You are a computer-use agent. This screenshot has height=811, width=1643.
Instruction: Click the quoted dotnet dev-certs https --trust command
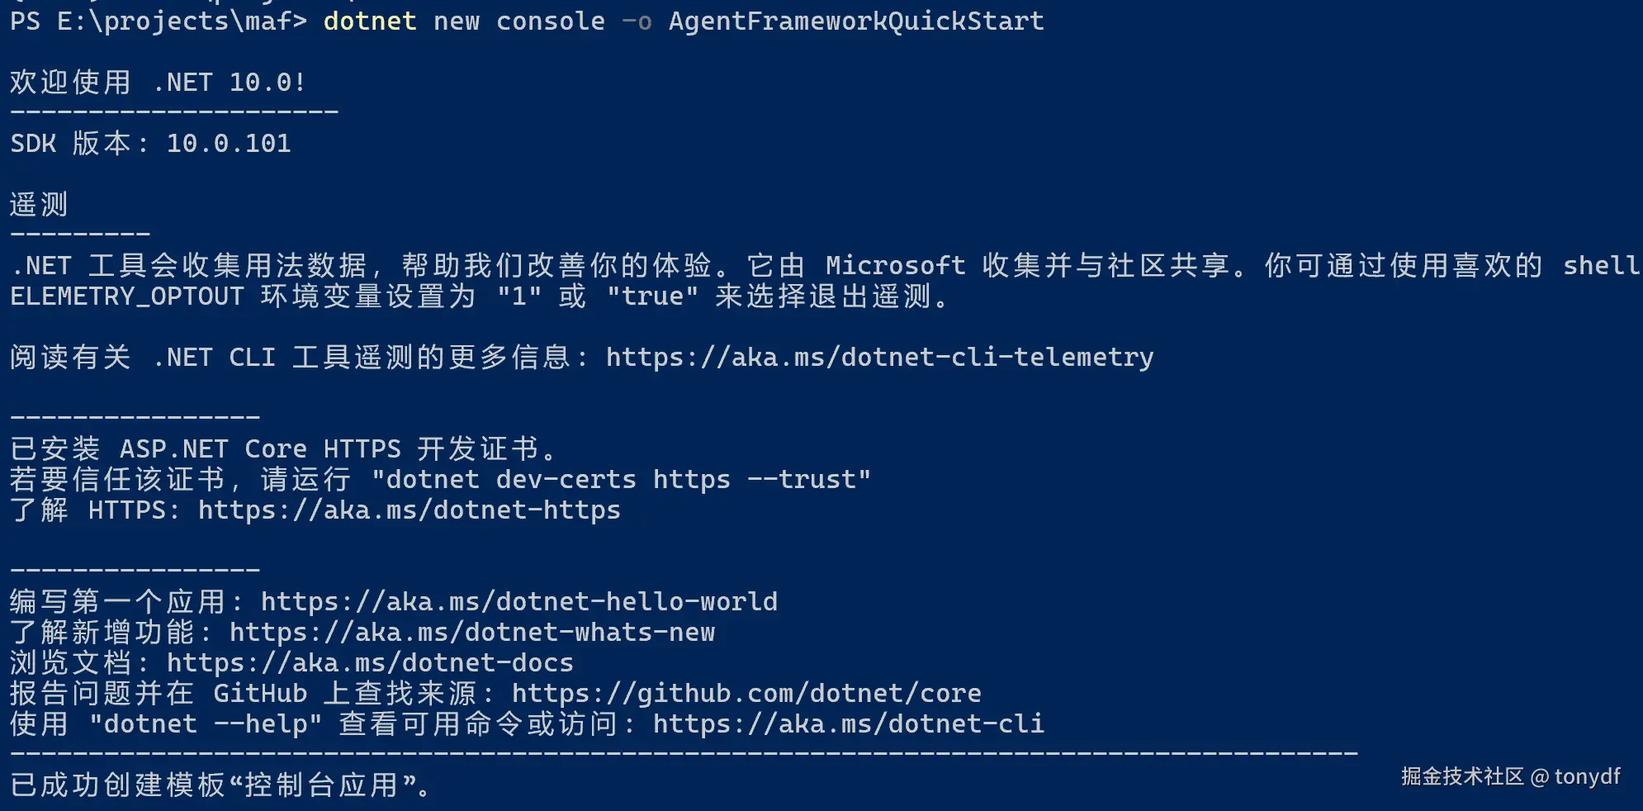(621, 480)
